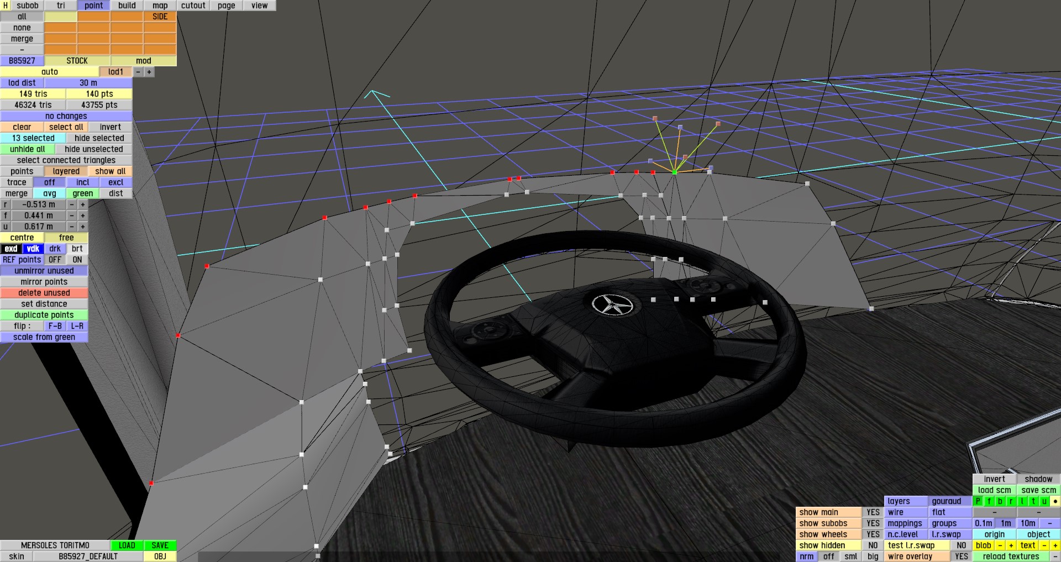Switch to the subob mode tab
1061x562 pixels.
(x=28, y=6)
